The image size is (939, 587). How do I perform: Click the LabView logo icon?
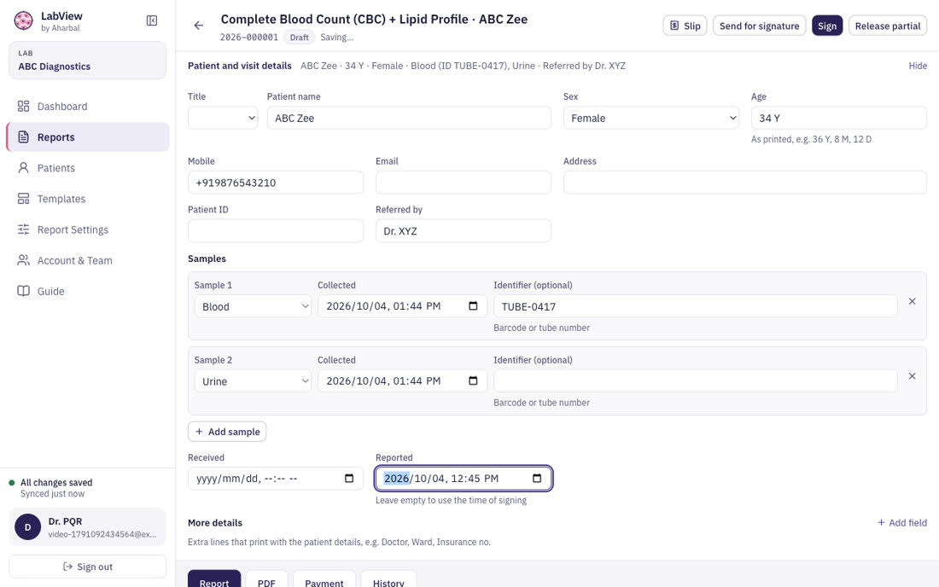pyautogui.click(x=23, y=21)
